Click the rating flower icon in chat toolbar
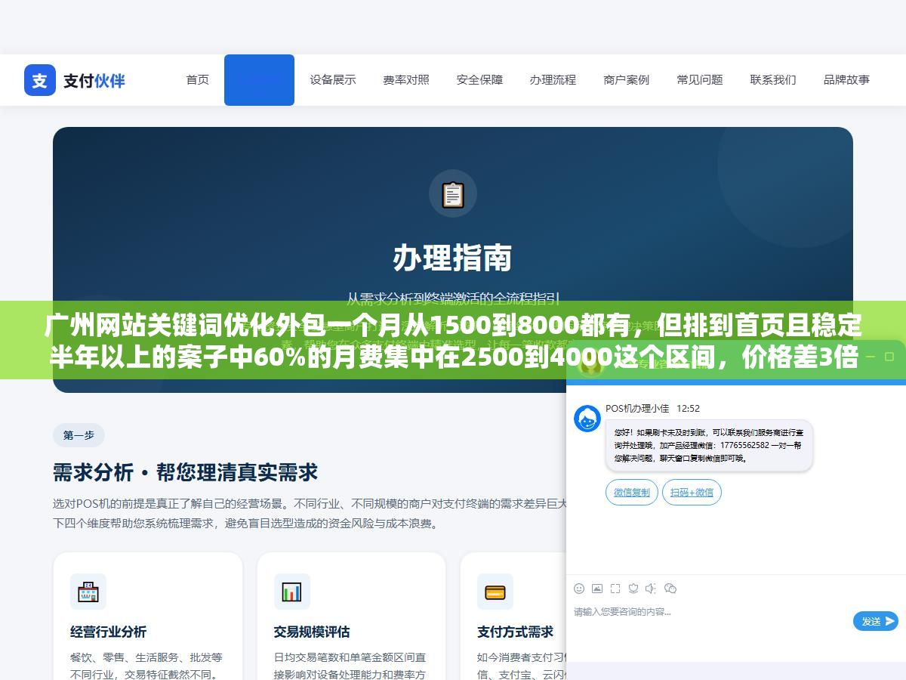 tap(633, 588)
